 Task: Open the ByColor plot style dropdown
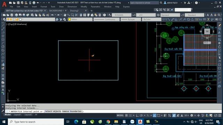click(x=152, y=19)
